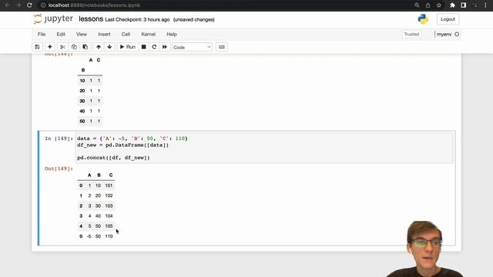The width and height of the screenshot is (493, 277).
Task: Move selected cell down arrow
Action: point(109,47)
